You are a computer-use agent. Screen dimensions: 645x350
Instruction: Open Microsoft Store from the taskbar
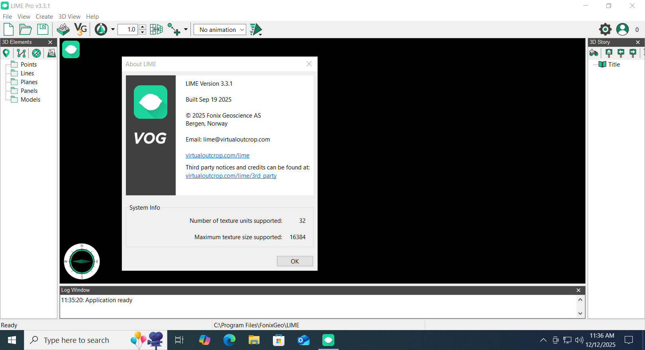[279, 340]
